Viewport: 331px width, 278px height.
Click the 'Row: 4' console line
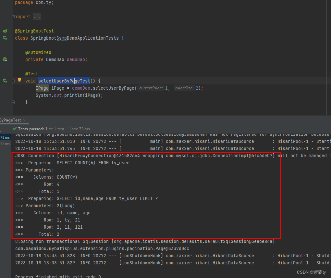click(x=37, y=184)
